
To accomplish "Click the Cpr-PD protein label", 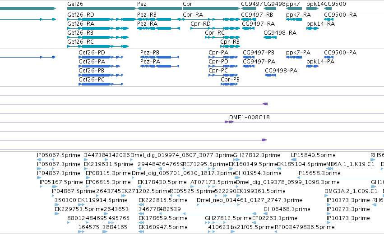I will point(218,62).
